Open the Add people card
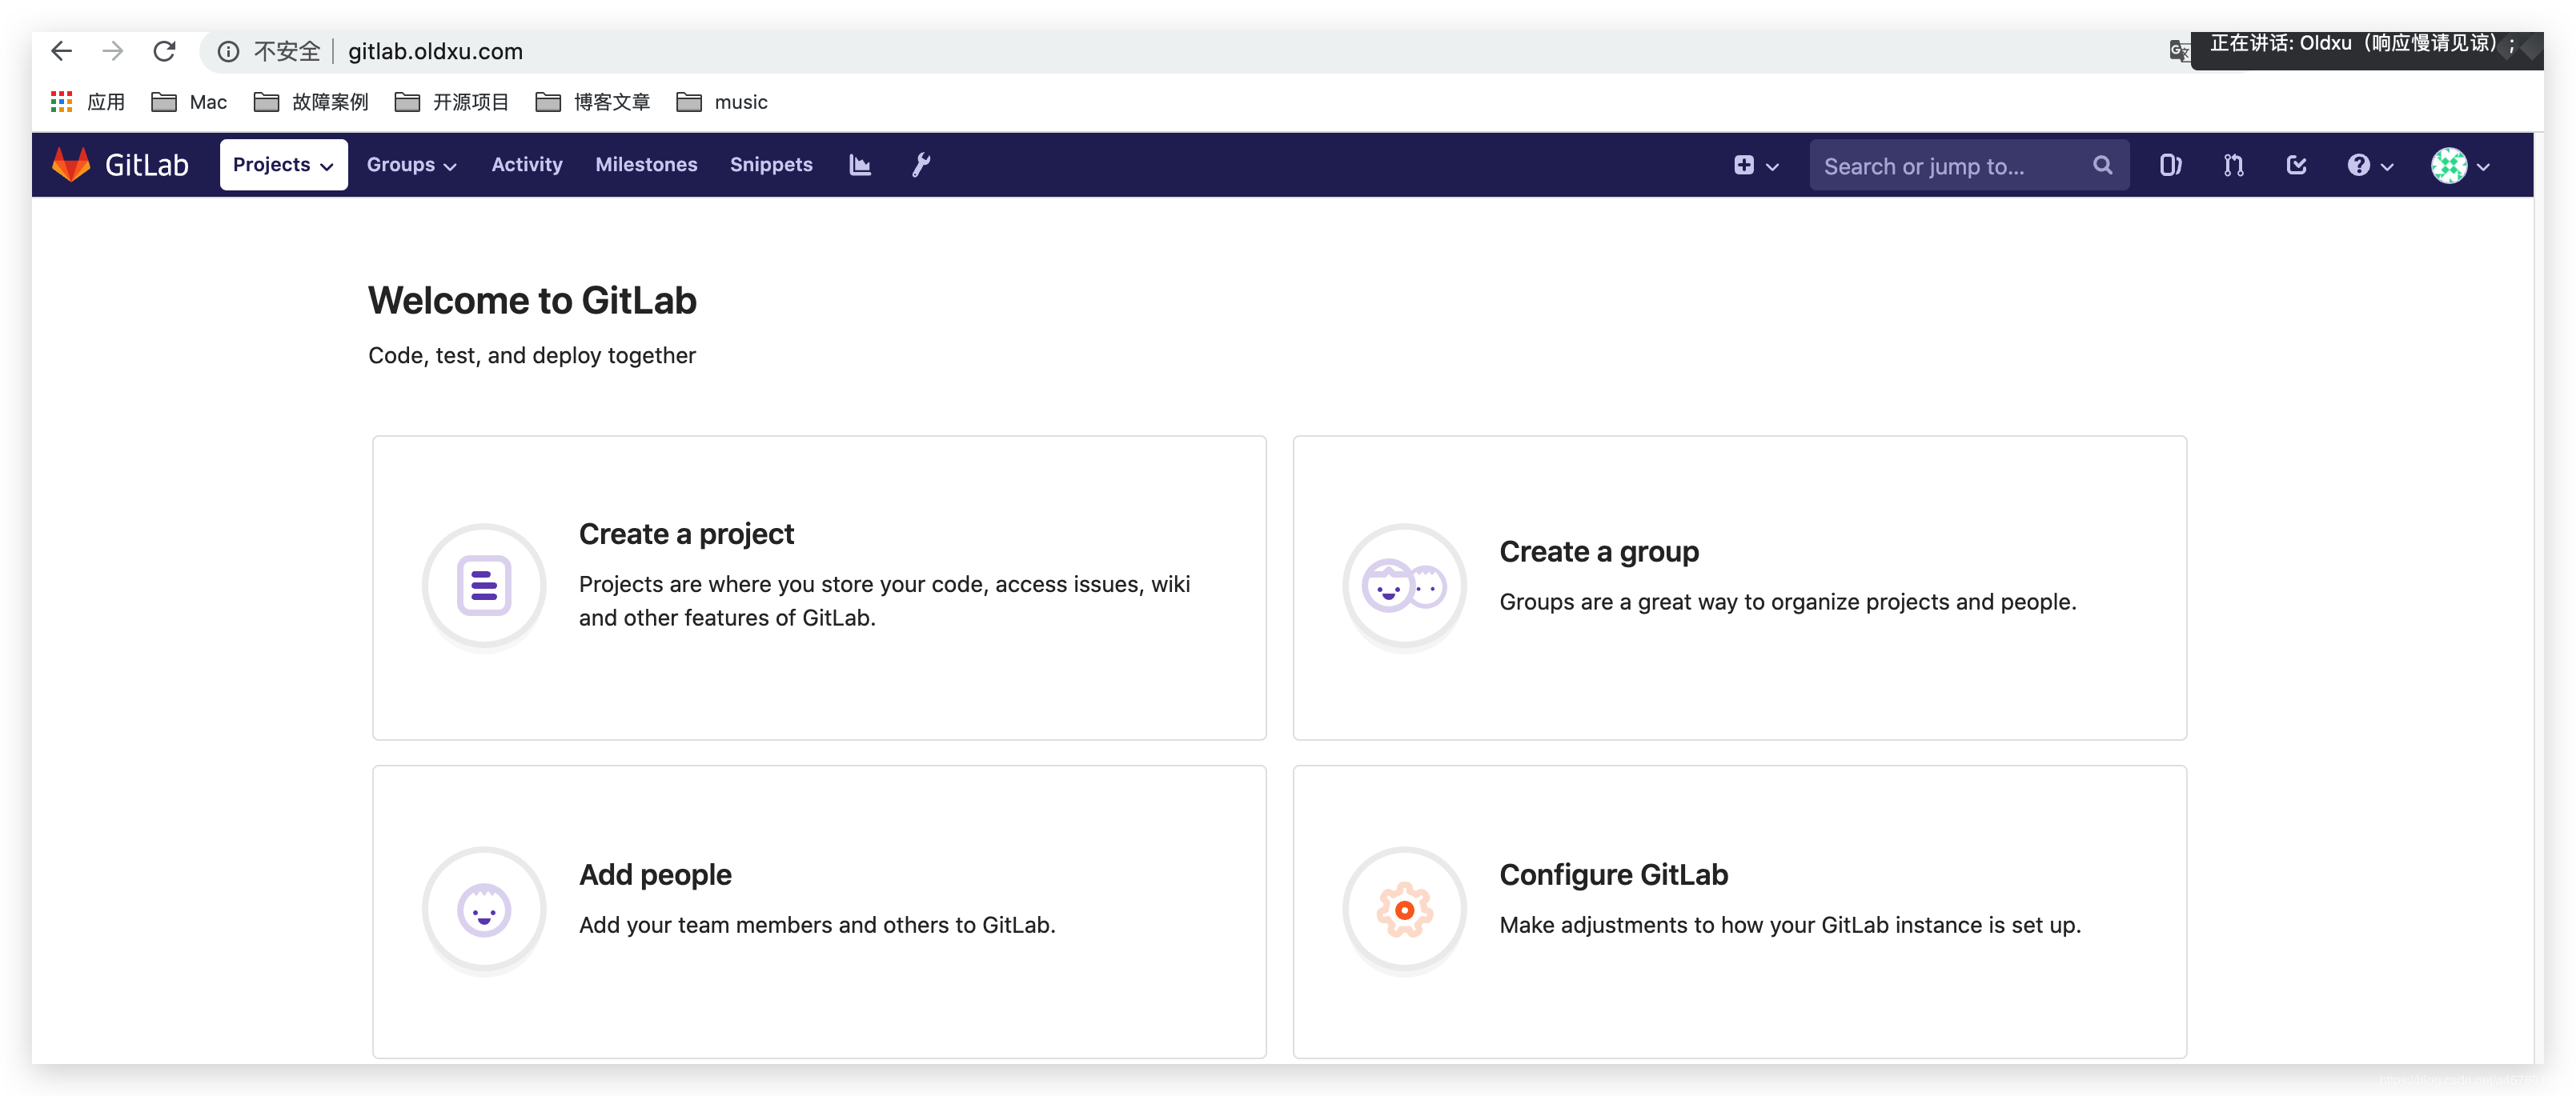This screenshot has width=2576, height=1096. coord(819,911)
